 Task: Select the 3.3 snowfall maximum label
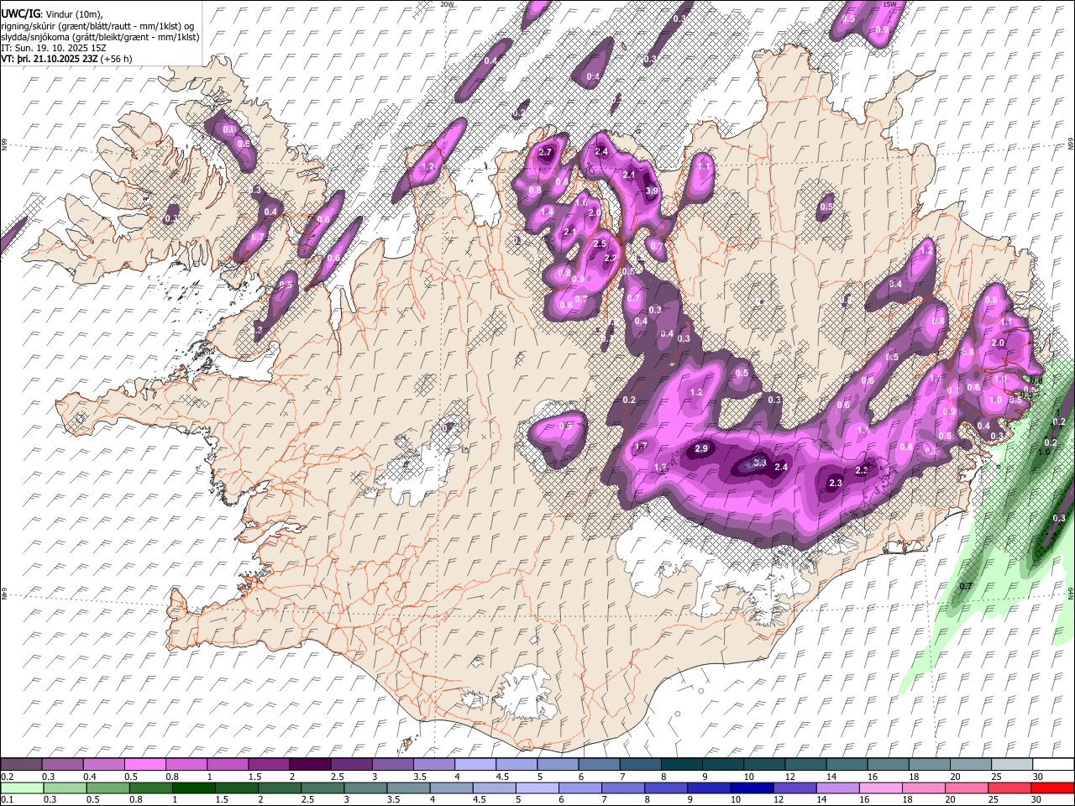[759, 463]
